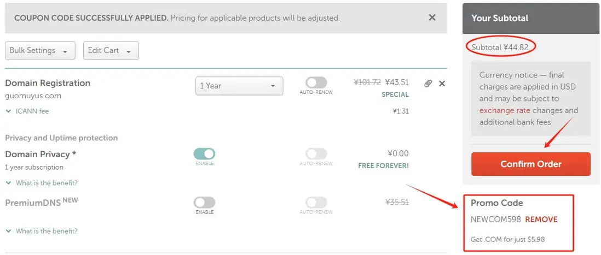Image resolution: width=601 pixels, height=255 pixels.
Task: Click the SPECIAL price label
Action: 395,94
